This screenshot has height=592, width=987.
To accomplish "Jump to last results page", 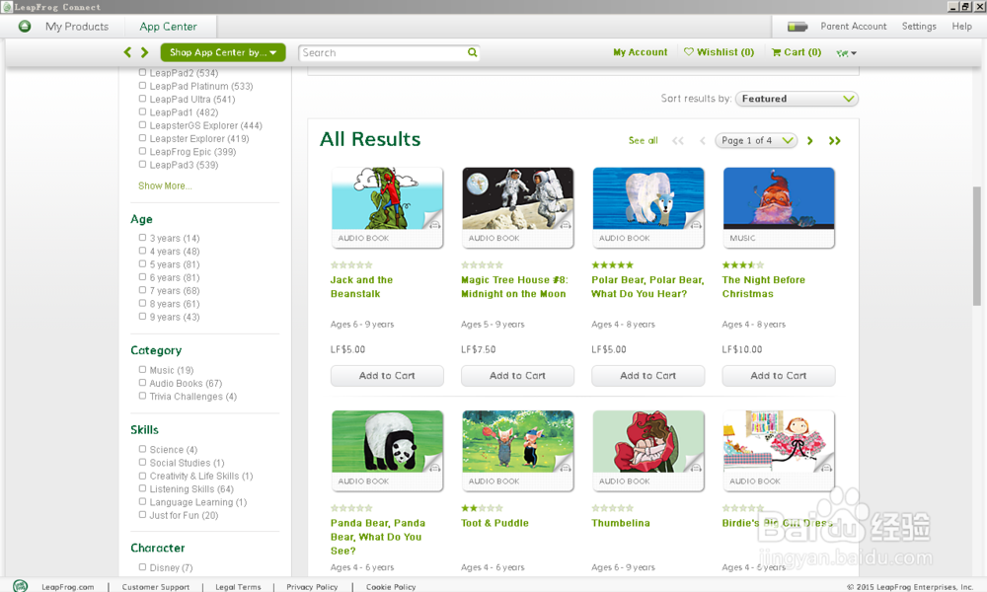I will coord(835,141).
